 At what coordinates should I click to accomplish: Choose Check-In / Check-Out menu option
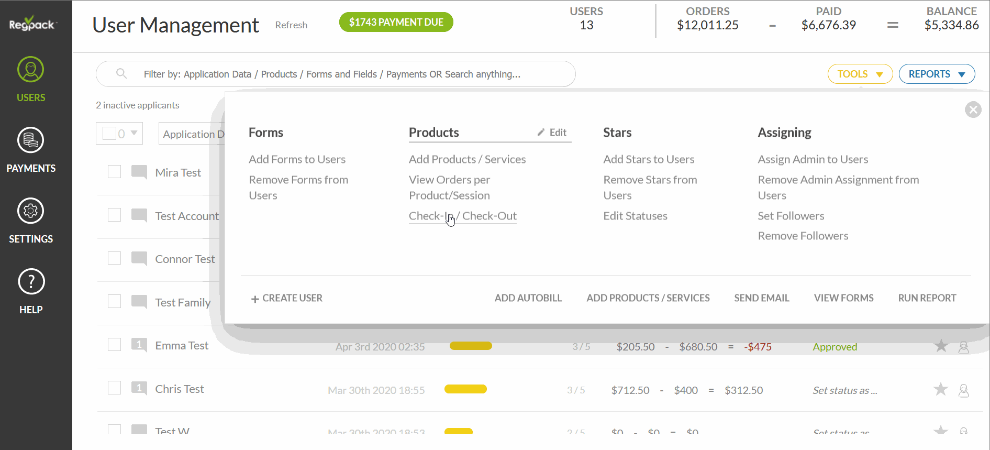pyautogui.click(x=462, y=216)
